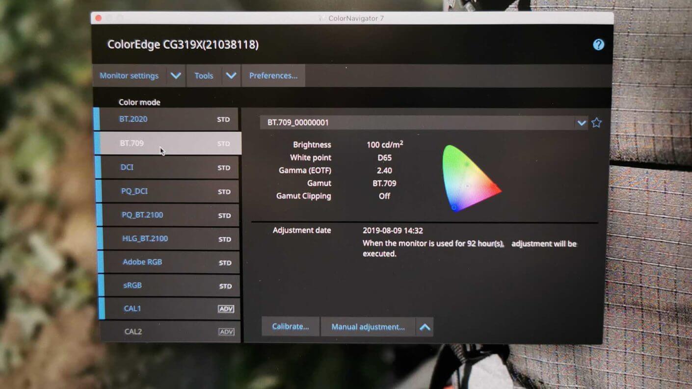Click the ColorEdge CG319X(21038118) title
The width and height of the screenshot is (692, 389).
183,45
